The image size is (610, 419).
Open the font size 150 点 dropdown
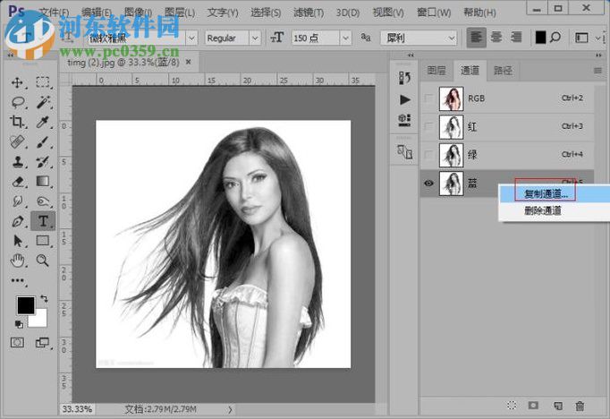click(x=345, y=38)
